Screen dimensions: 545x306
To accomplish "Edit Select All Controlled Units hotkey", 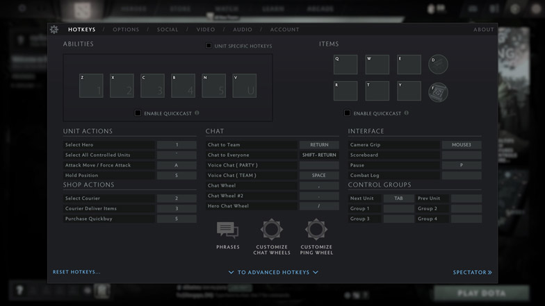I will (x=177, y=155).
